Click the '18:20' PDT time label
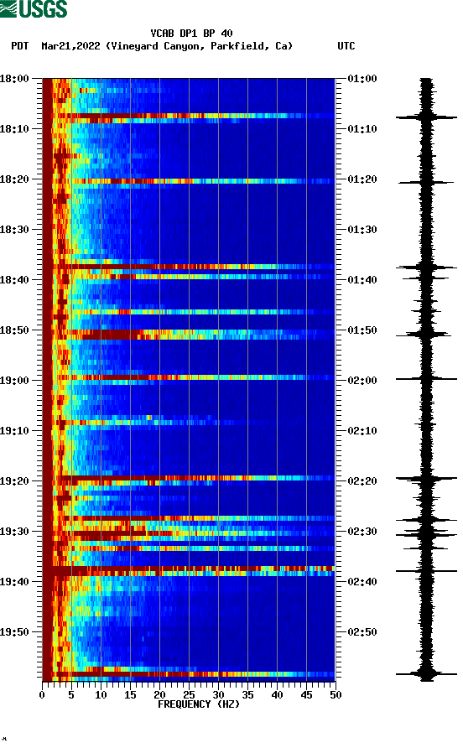This screenshot has height=748, width=463. [x=14, y=179]
